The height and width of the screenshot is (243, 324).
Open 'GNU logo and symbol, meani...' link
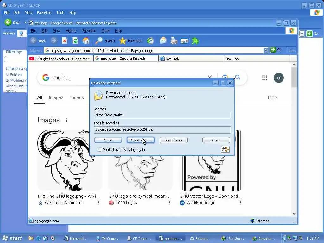[x=140, y=196]
